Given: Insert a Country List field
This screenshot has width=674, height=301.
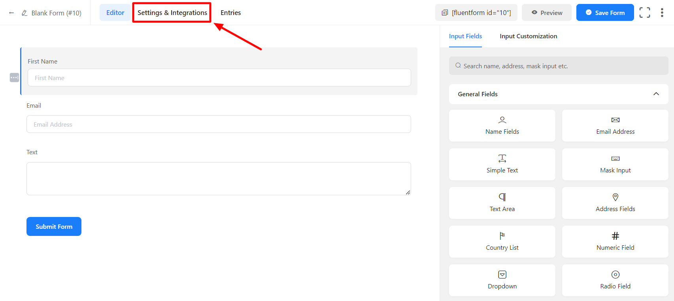Looking at the screenshot, I should (x=502, y=241).
